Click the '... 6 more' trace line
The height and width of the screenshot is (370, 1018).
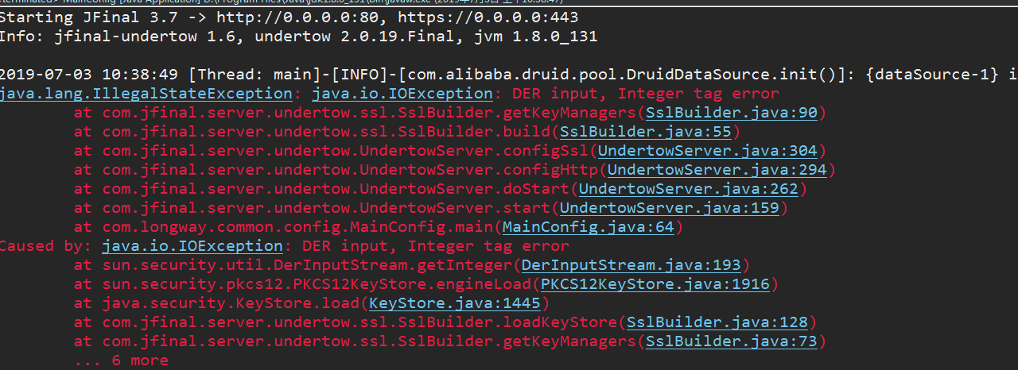(121, 360)
